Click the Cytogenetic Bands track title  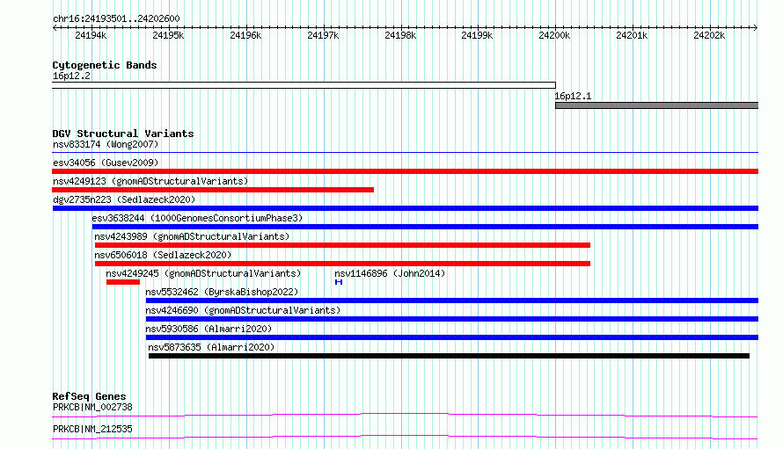pos(105,65)
